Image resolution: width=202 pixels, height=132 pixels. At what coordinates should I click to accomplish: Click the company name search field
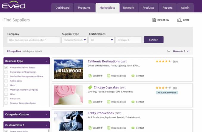(x=33, y=40)
